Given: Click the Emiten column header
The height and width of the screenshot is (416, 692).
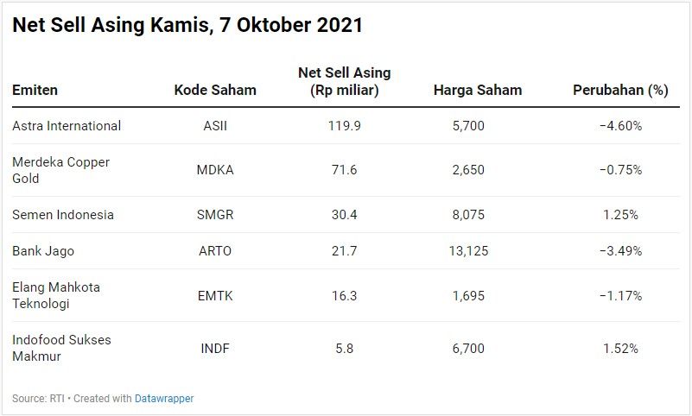Looking at the screenshot, I should click(x=35, y=90).
